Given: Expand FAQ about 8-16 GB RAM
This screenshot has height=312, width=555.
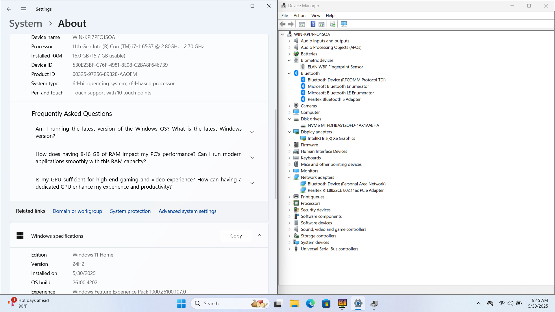Looking at the screenshot, I should point(252,158).
